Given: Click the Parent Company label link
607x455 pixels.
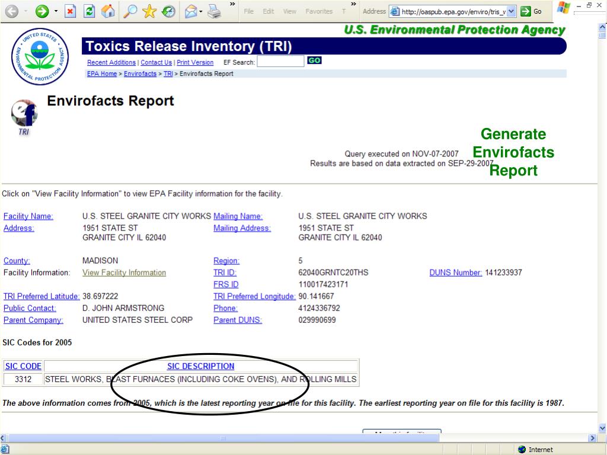Looking at the screenshot, I should pyautogui.click(x=33, y=321).
